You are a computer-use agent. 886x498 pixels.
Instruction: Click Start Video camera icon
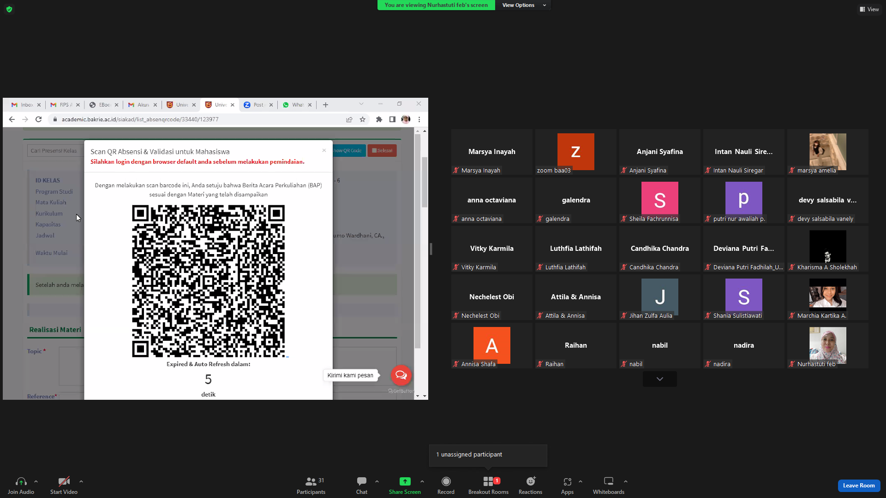pyautogui.click(x=64, y=481)
